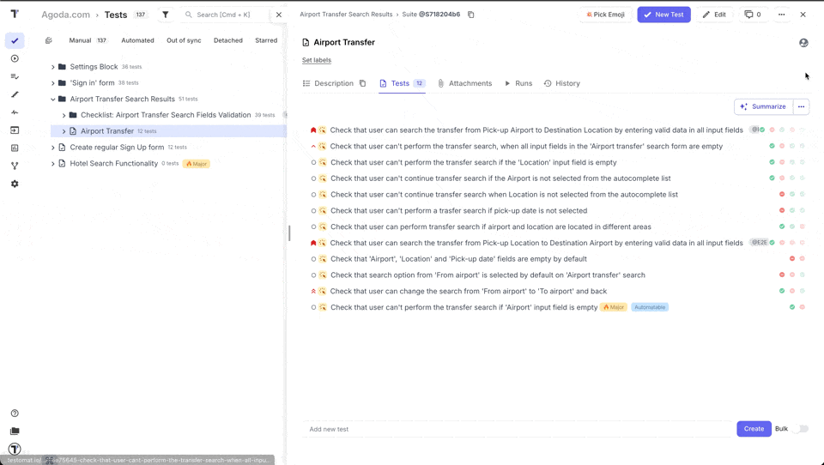Open the Tests section checkmark icon in sidebar
This screenshot has width=824, height=465.
pyautogui.click(x=15, y=40)
